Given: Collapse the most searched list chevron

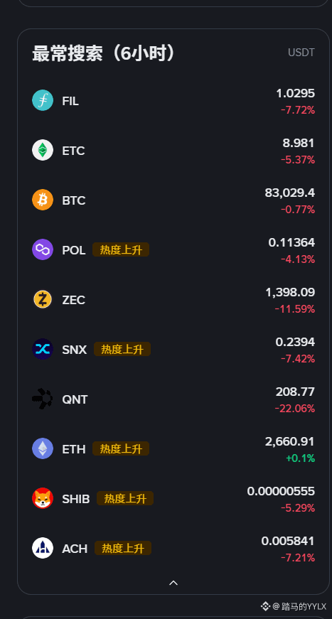Looking at the screenshot, I should click(173, 583).
